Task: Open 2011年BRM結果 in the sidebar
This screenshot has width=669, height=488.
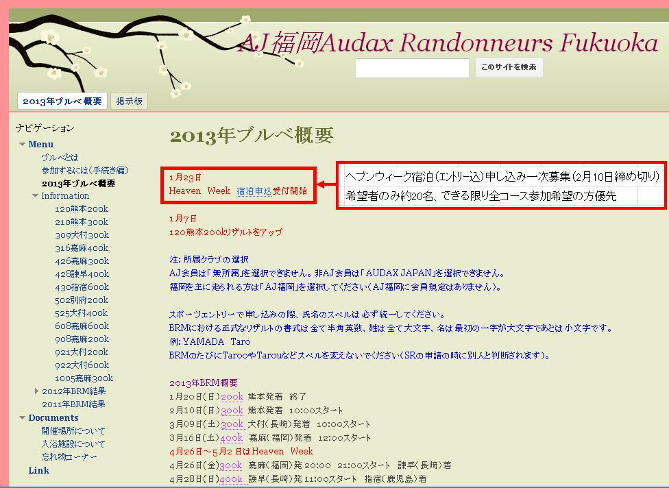Action: tap(73, 404)
